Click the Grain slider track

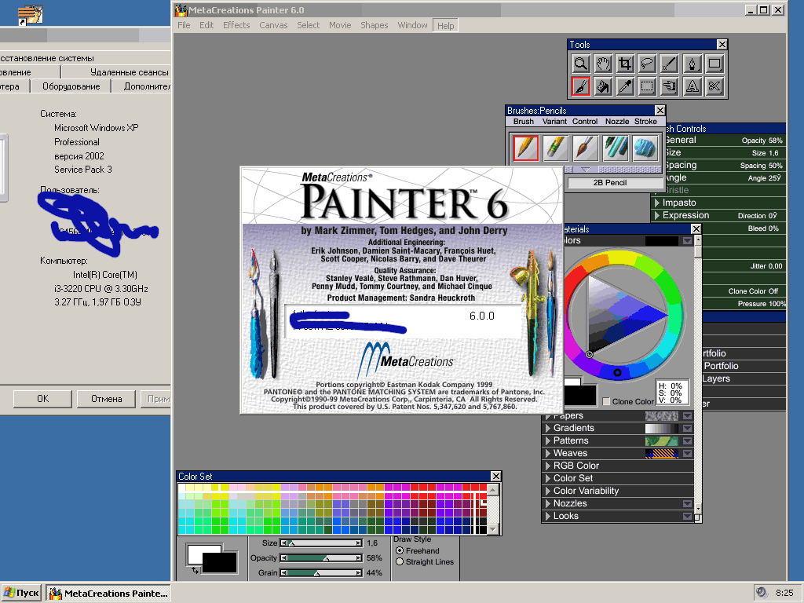tap(321, 572)
